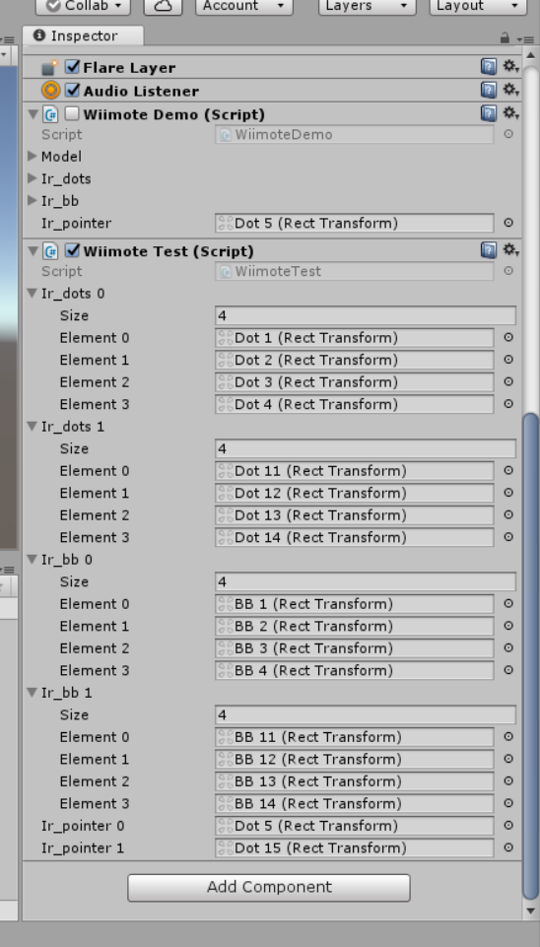Click the Inspector vertical scrollbar thumb
This screenshot has width=540, height=947.
coord(530,655)
